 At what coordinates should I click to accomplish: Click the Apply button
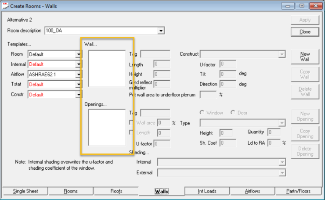305,20
